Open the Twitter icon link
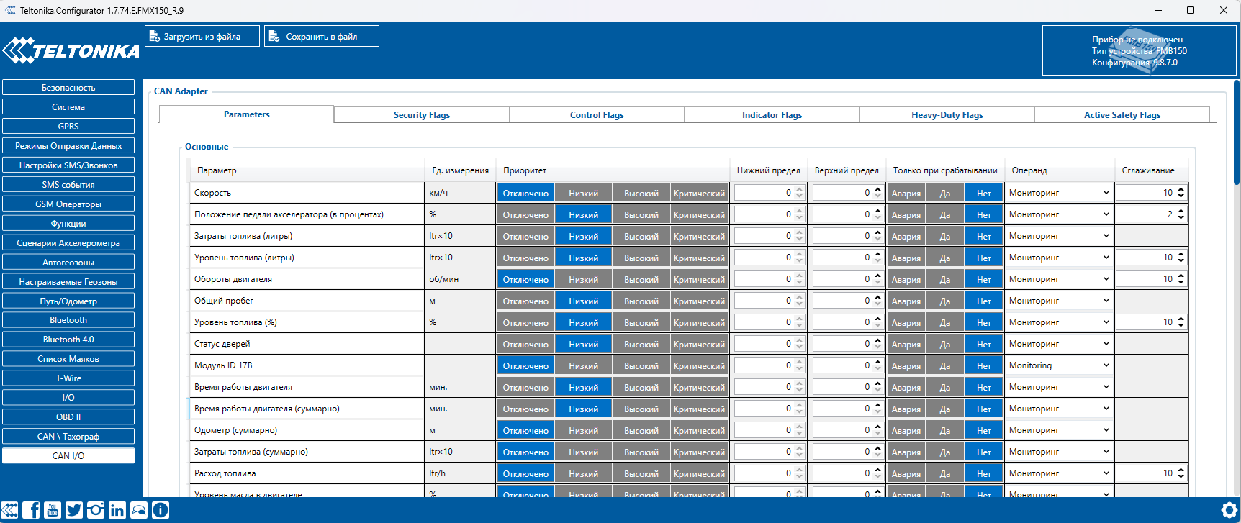This screenshot has width=1241, height=523. point(74,510)
